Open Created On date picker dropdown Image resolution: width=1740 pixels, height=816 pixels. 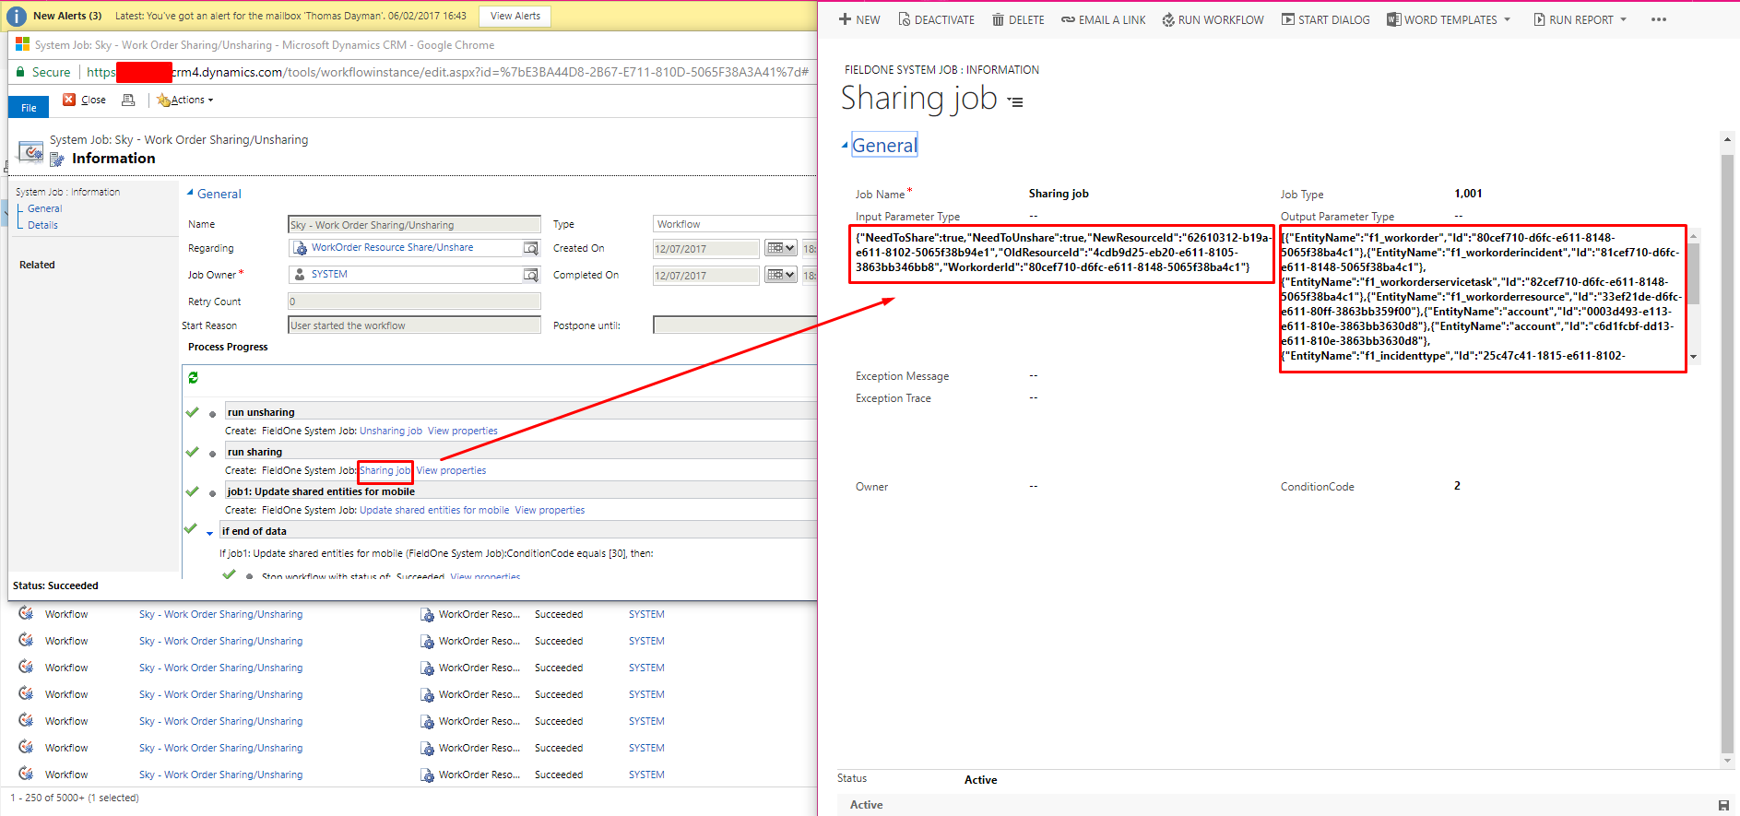[x=781, y=248]
